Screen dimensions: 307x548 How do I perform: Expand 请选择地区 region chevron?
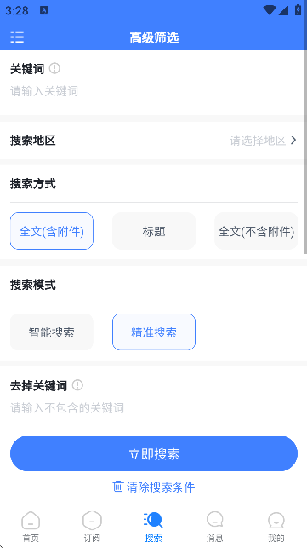click(x=293, y=140)
